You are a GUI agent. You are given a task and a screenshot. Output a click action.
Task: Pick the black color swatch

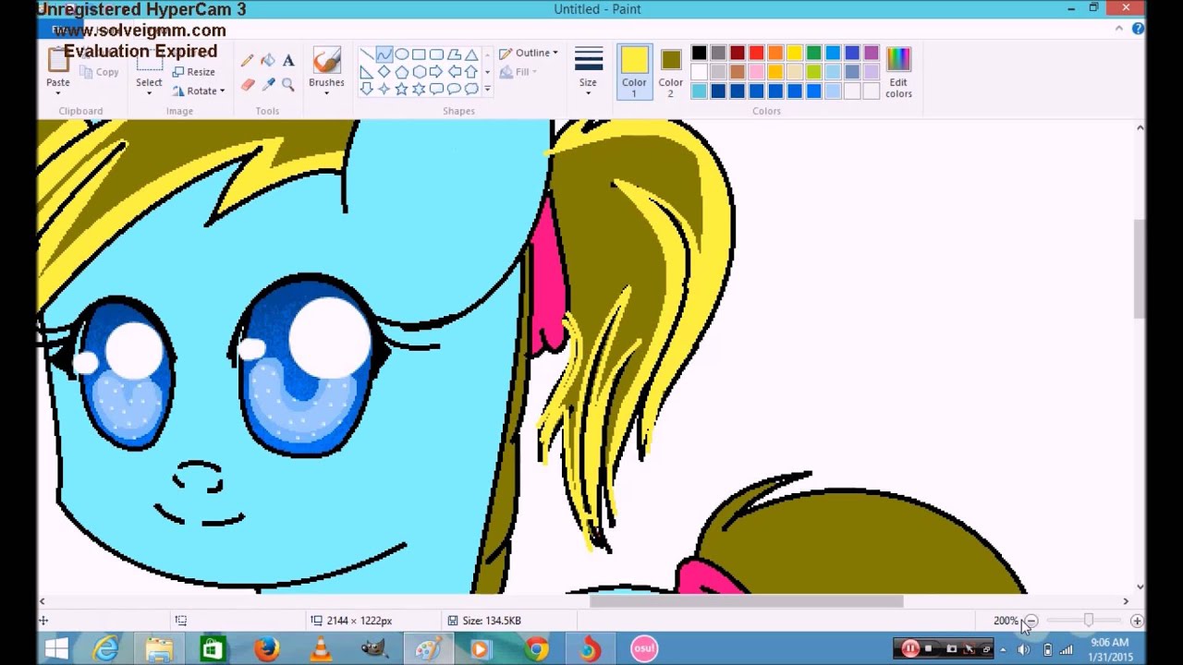click(x=699, y=54)
